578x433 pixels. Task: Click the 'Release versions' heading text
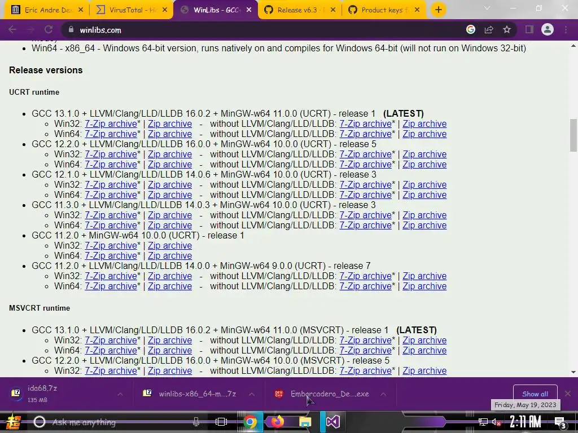pos(46,70)
